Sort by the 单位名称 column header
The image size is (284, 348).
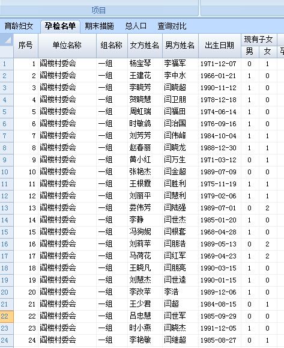tap(67, 46)
